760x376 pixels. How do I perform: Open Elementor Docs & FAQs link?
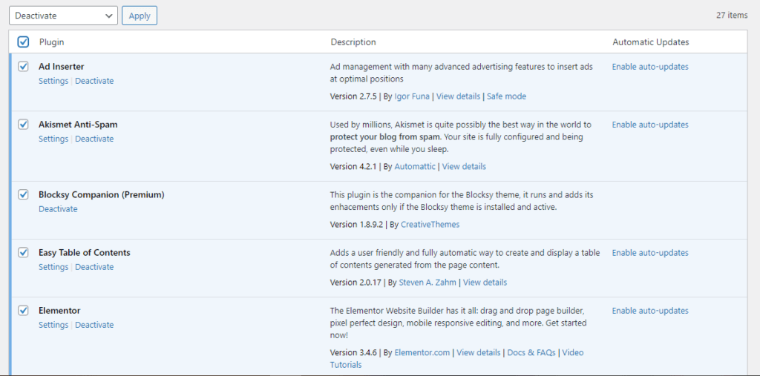531,352
